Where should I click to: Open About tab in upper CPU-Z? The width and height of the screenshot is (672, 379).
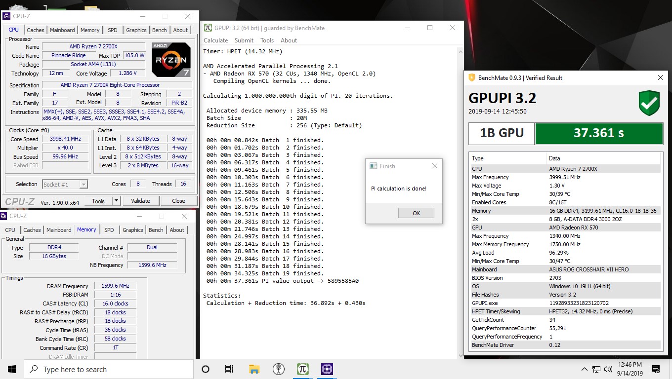(180, 30)
